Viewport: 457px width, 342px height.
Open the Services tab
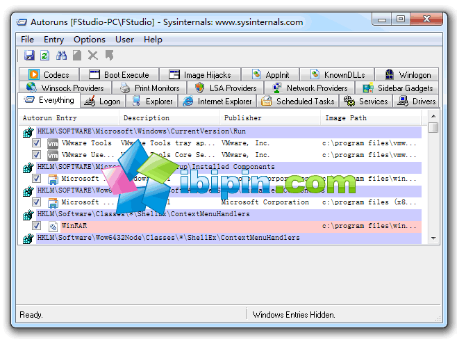tap(365, 101)
